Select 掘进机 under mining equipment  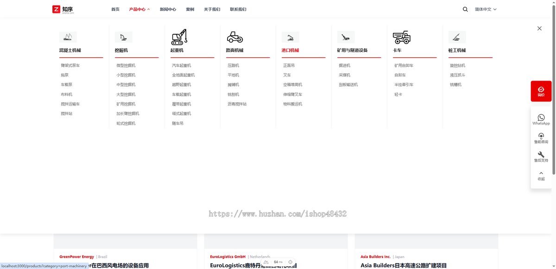(x=344, y=65)
